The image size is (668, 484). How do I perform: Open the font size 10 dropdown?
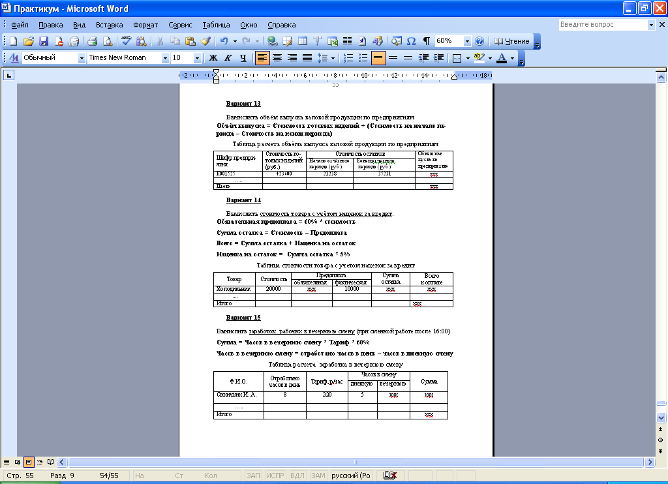[x=197, y=57]
